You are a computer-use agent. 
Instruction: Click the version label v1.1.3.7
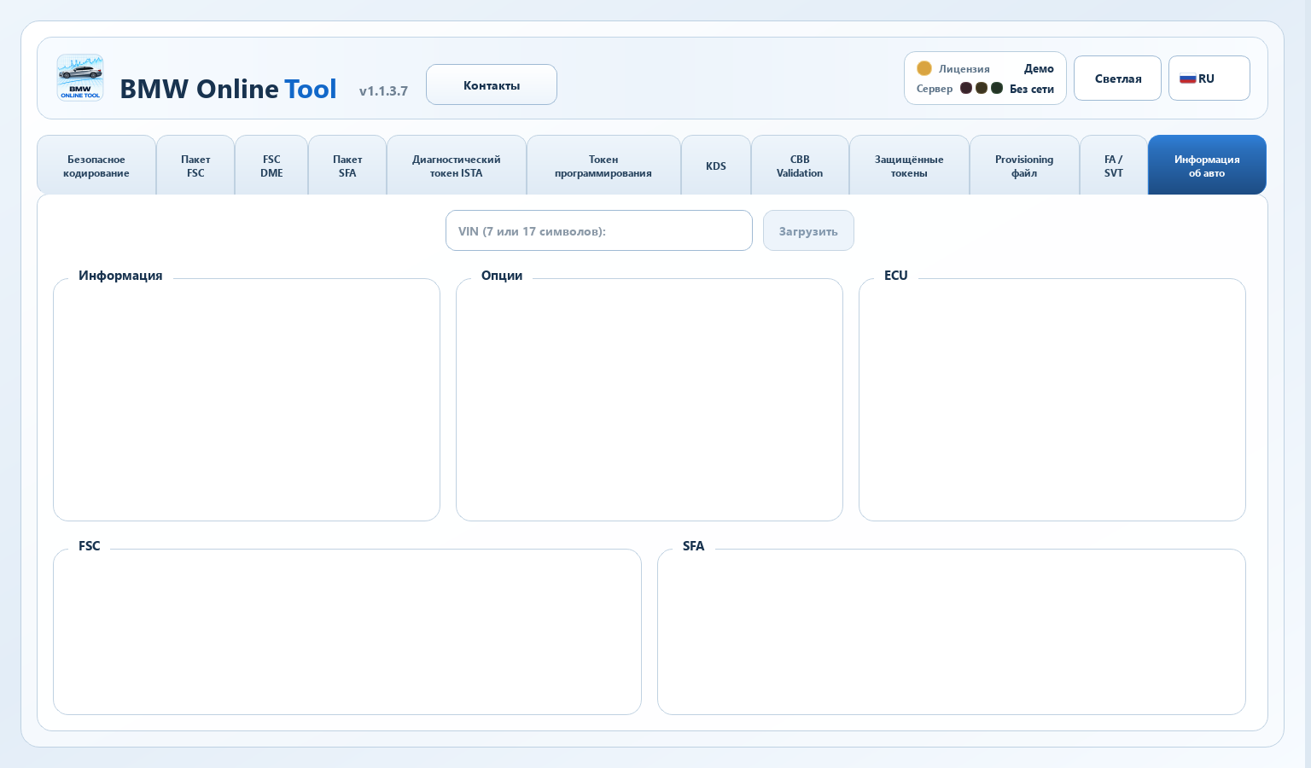[x=383, y=91]
